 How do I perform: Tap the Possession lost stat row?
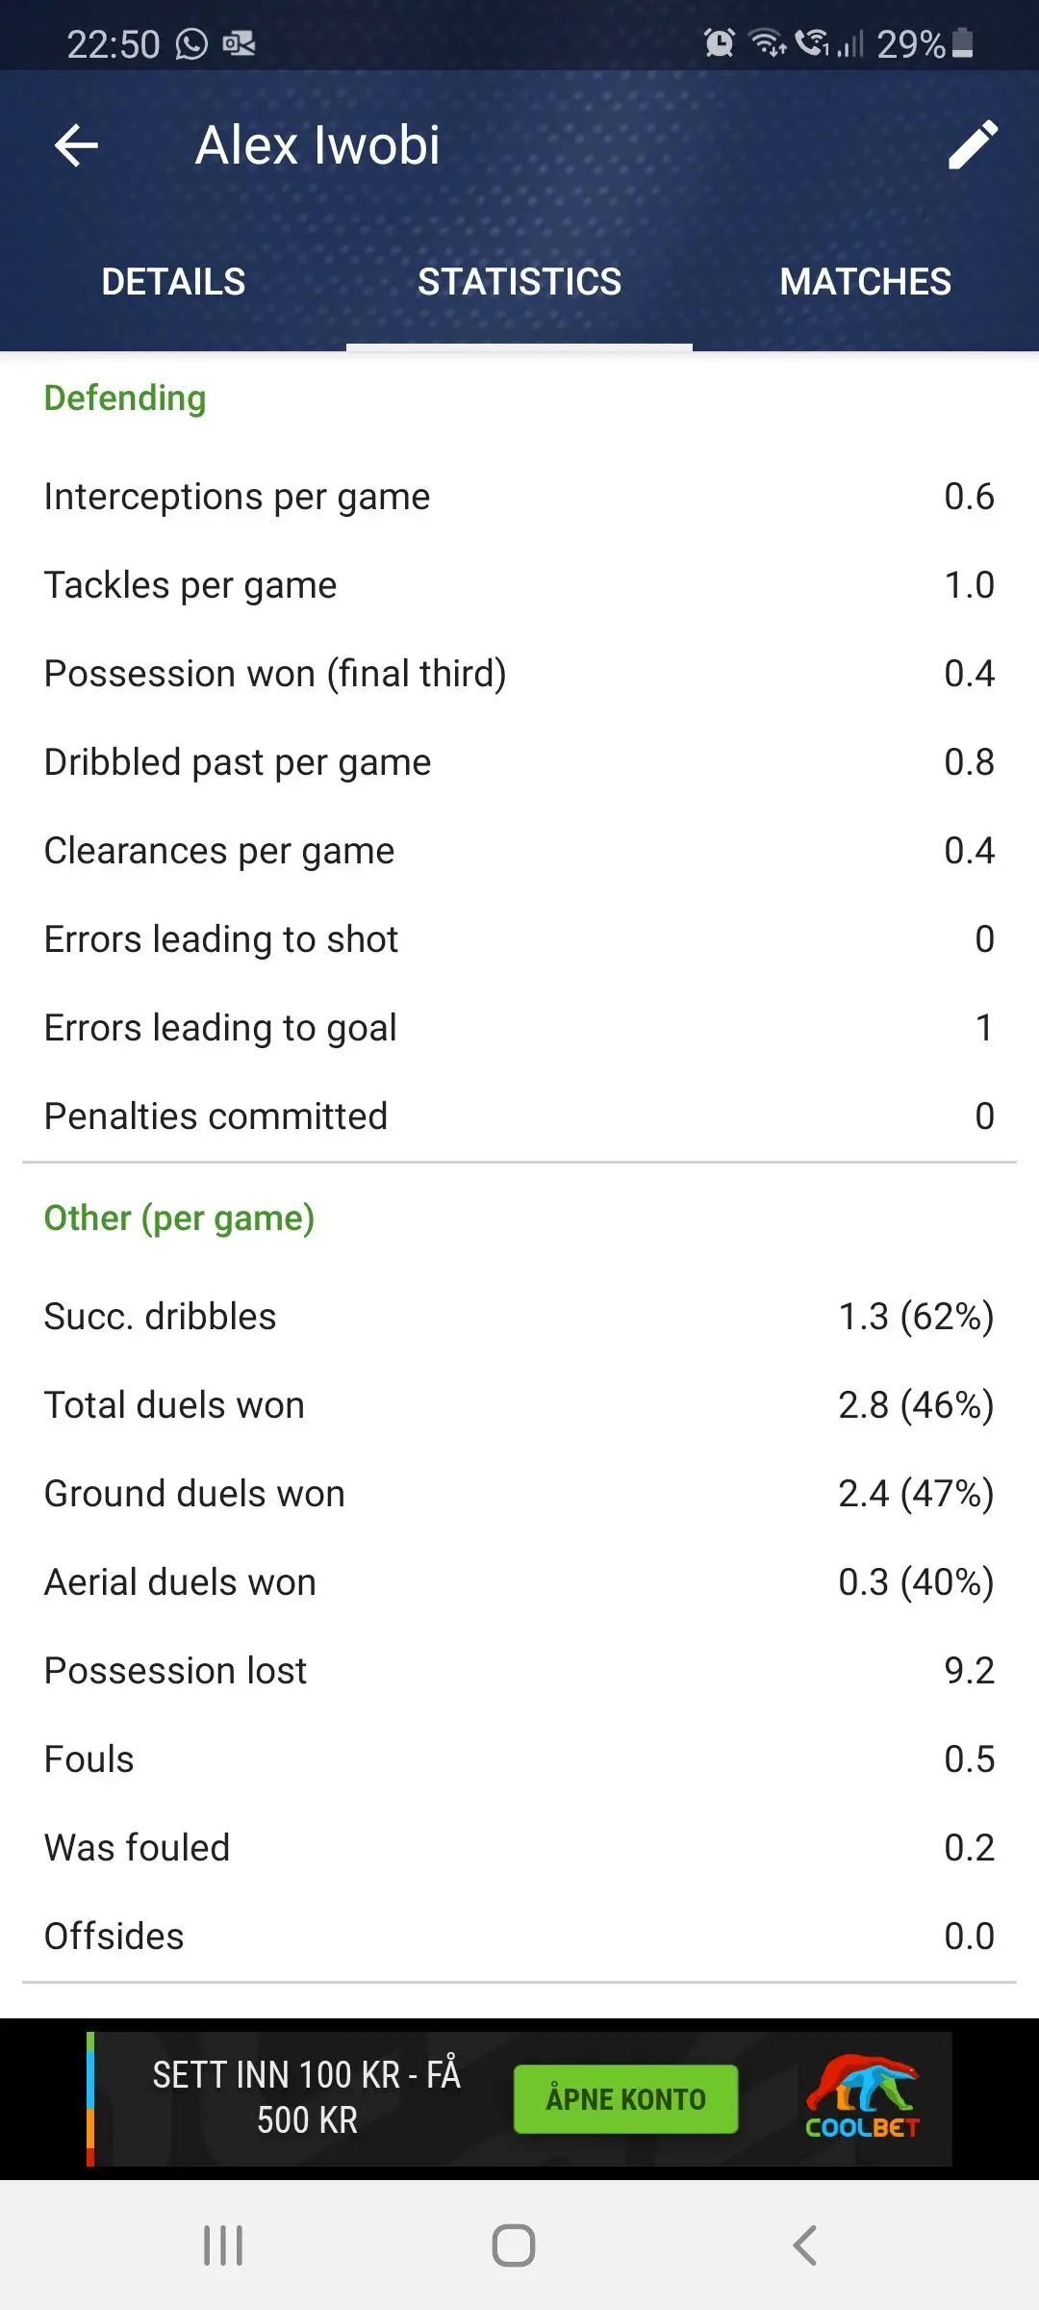click(519, 1671)
